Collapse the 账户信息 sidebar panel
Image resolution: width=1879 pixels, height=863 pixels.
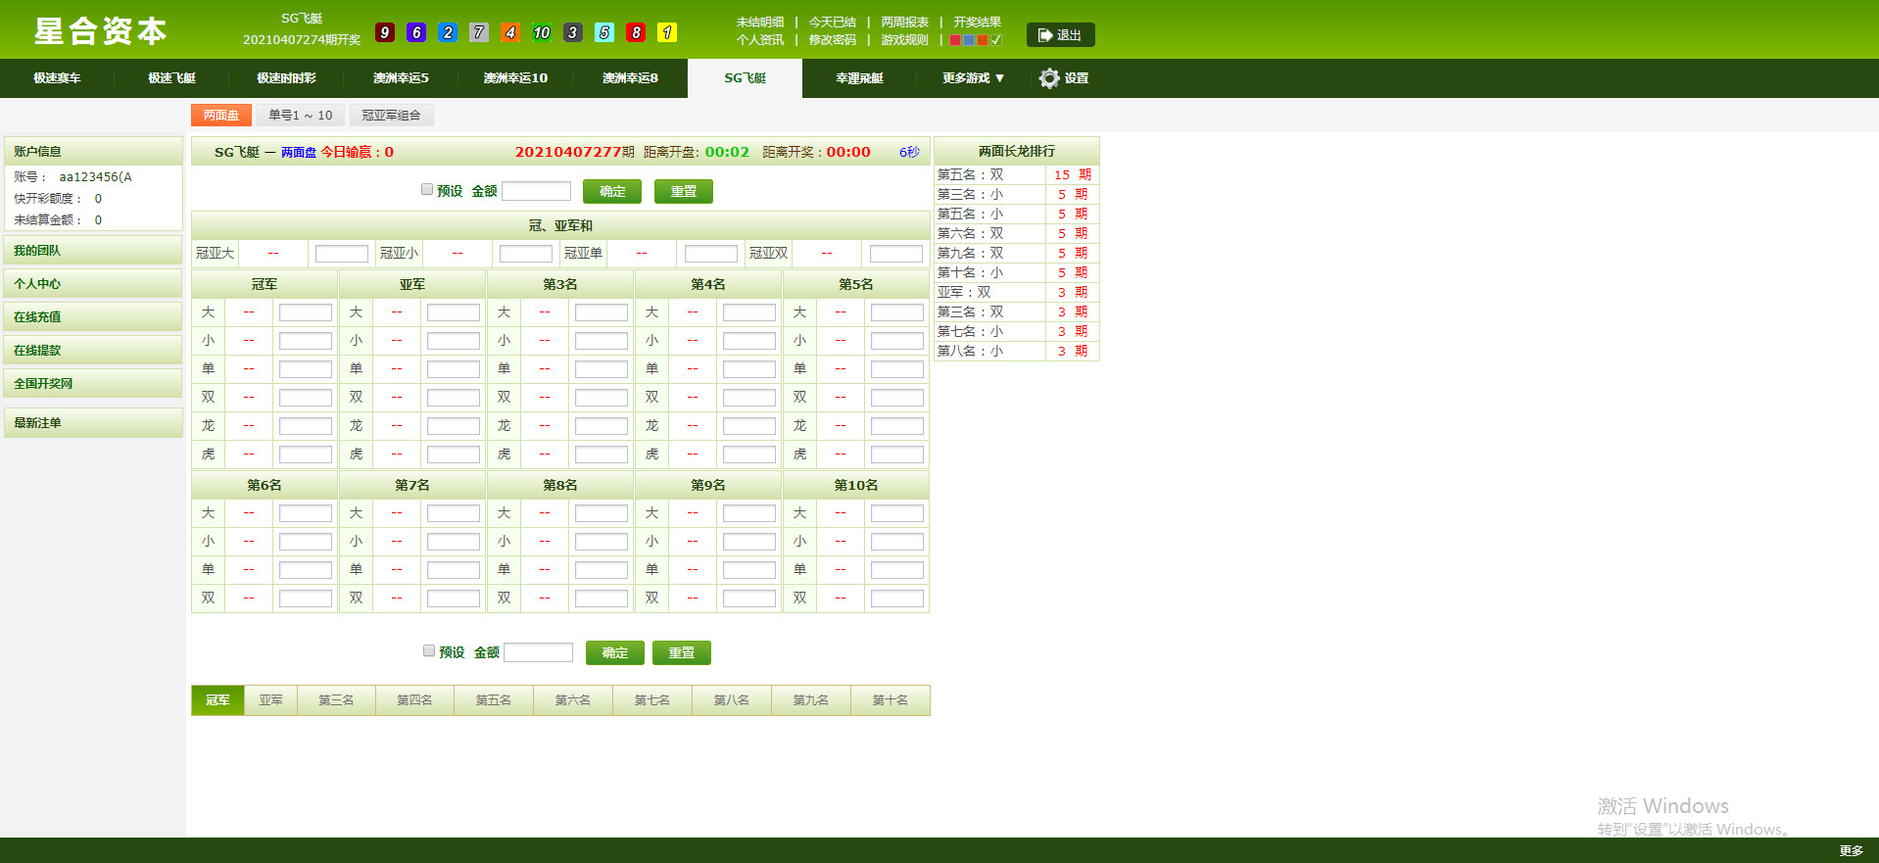click(93, 152)
